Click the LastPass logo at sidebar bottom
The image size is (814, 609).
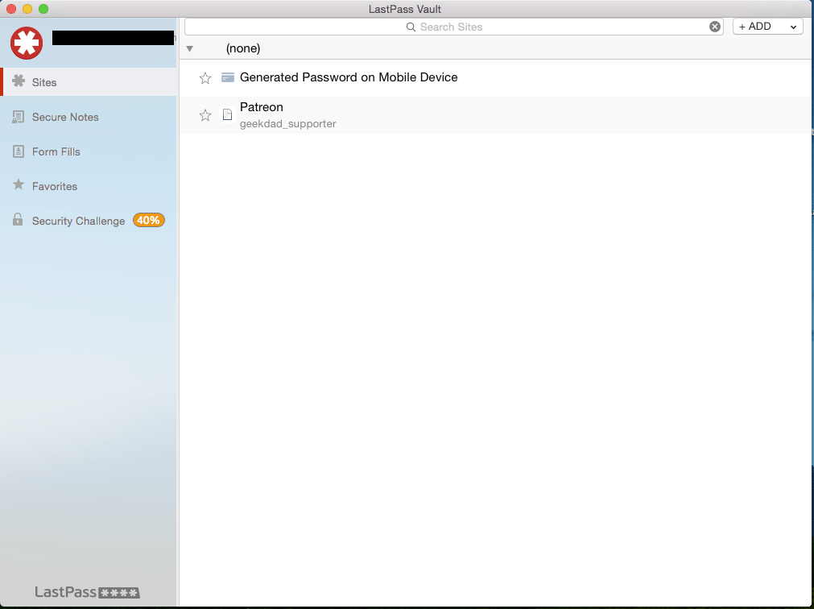click(87, 592)
